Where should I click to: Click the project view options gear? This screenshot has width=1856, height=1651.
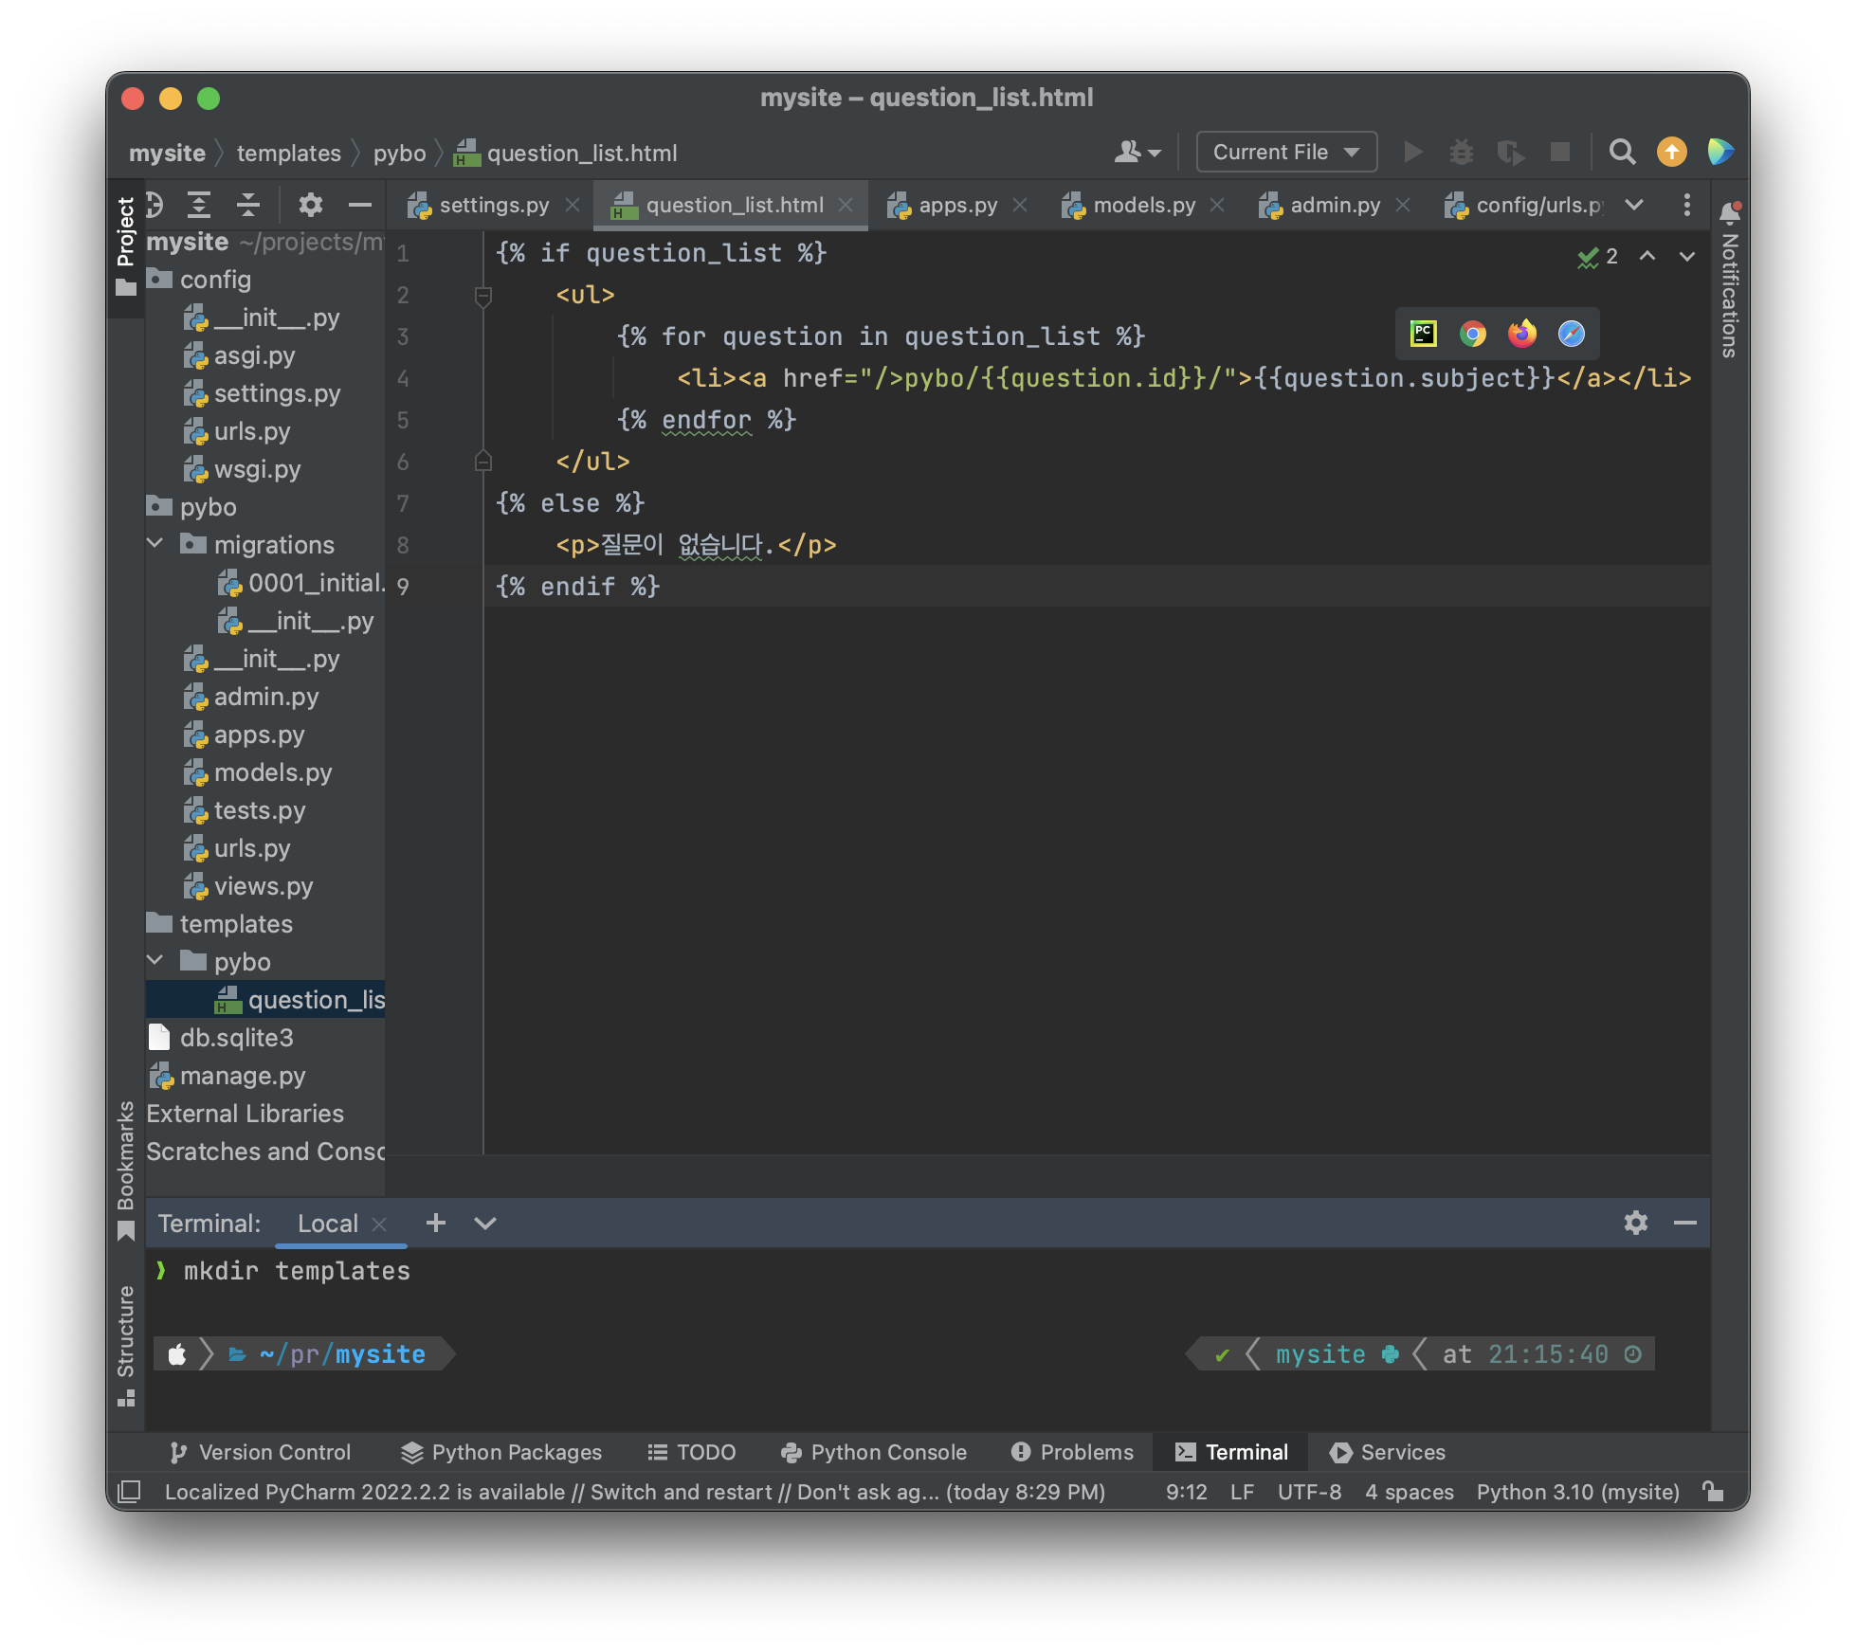[310, 205]
